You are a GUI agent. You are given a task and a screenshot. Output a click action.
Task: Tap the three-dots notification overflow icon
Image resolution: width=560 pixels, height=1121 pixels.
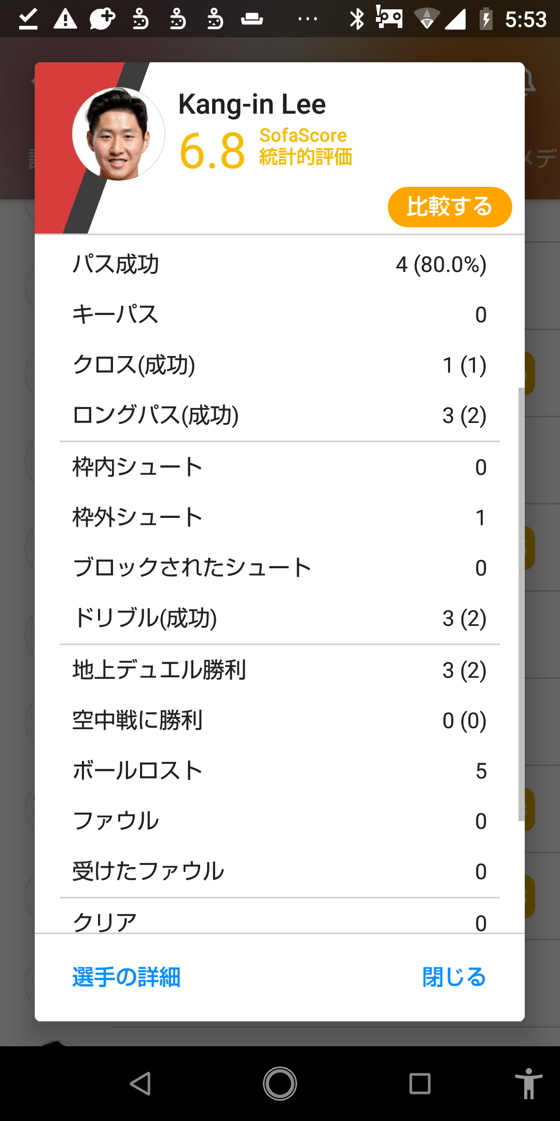307,20
